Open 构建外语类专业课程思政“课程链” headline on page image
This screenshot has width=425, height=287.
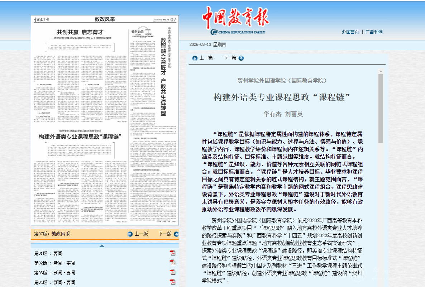[x=80, y=137]
